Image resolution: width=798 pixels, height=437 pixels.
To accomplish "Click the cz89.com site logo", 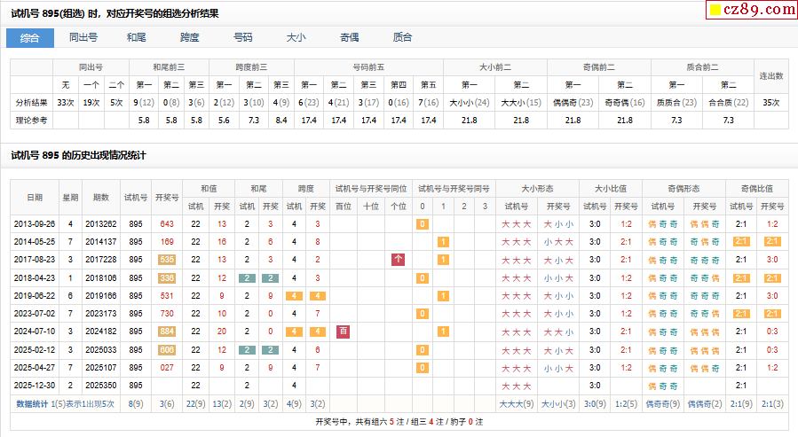I will click(x=750, y=10).
